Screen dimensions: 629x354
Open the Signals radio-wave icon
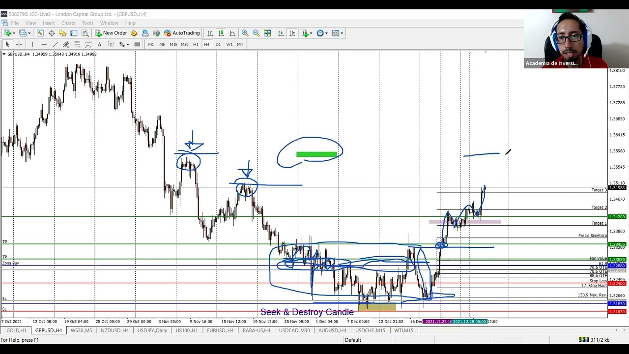[156, 33]
